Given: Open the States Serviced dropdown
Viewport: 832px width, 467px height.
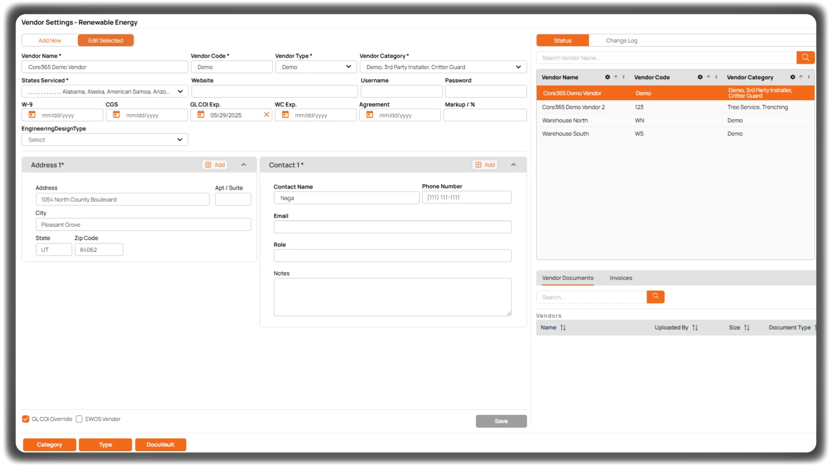Looking at the screenshot, I should pyautogui.click(x=105, y=91).
